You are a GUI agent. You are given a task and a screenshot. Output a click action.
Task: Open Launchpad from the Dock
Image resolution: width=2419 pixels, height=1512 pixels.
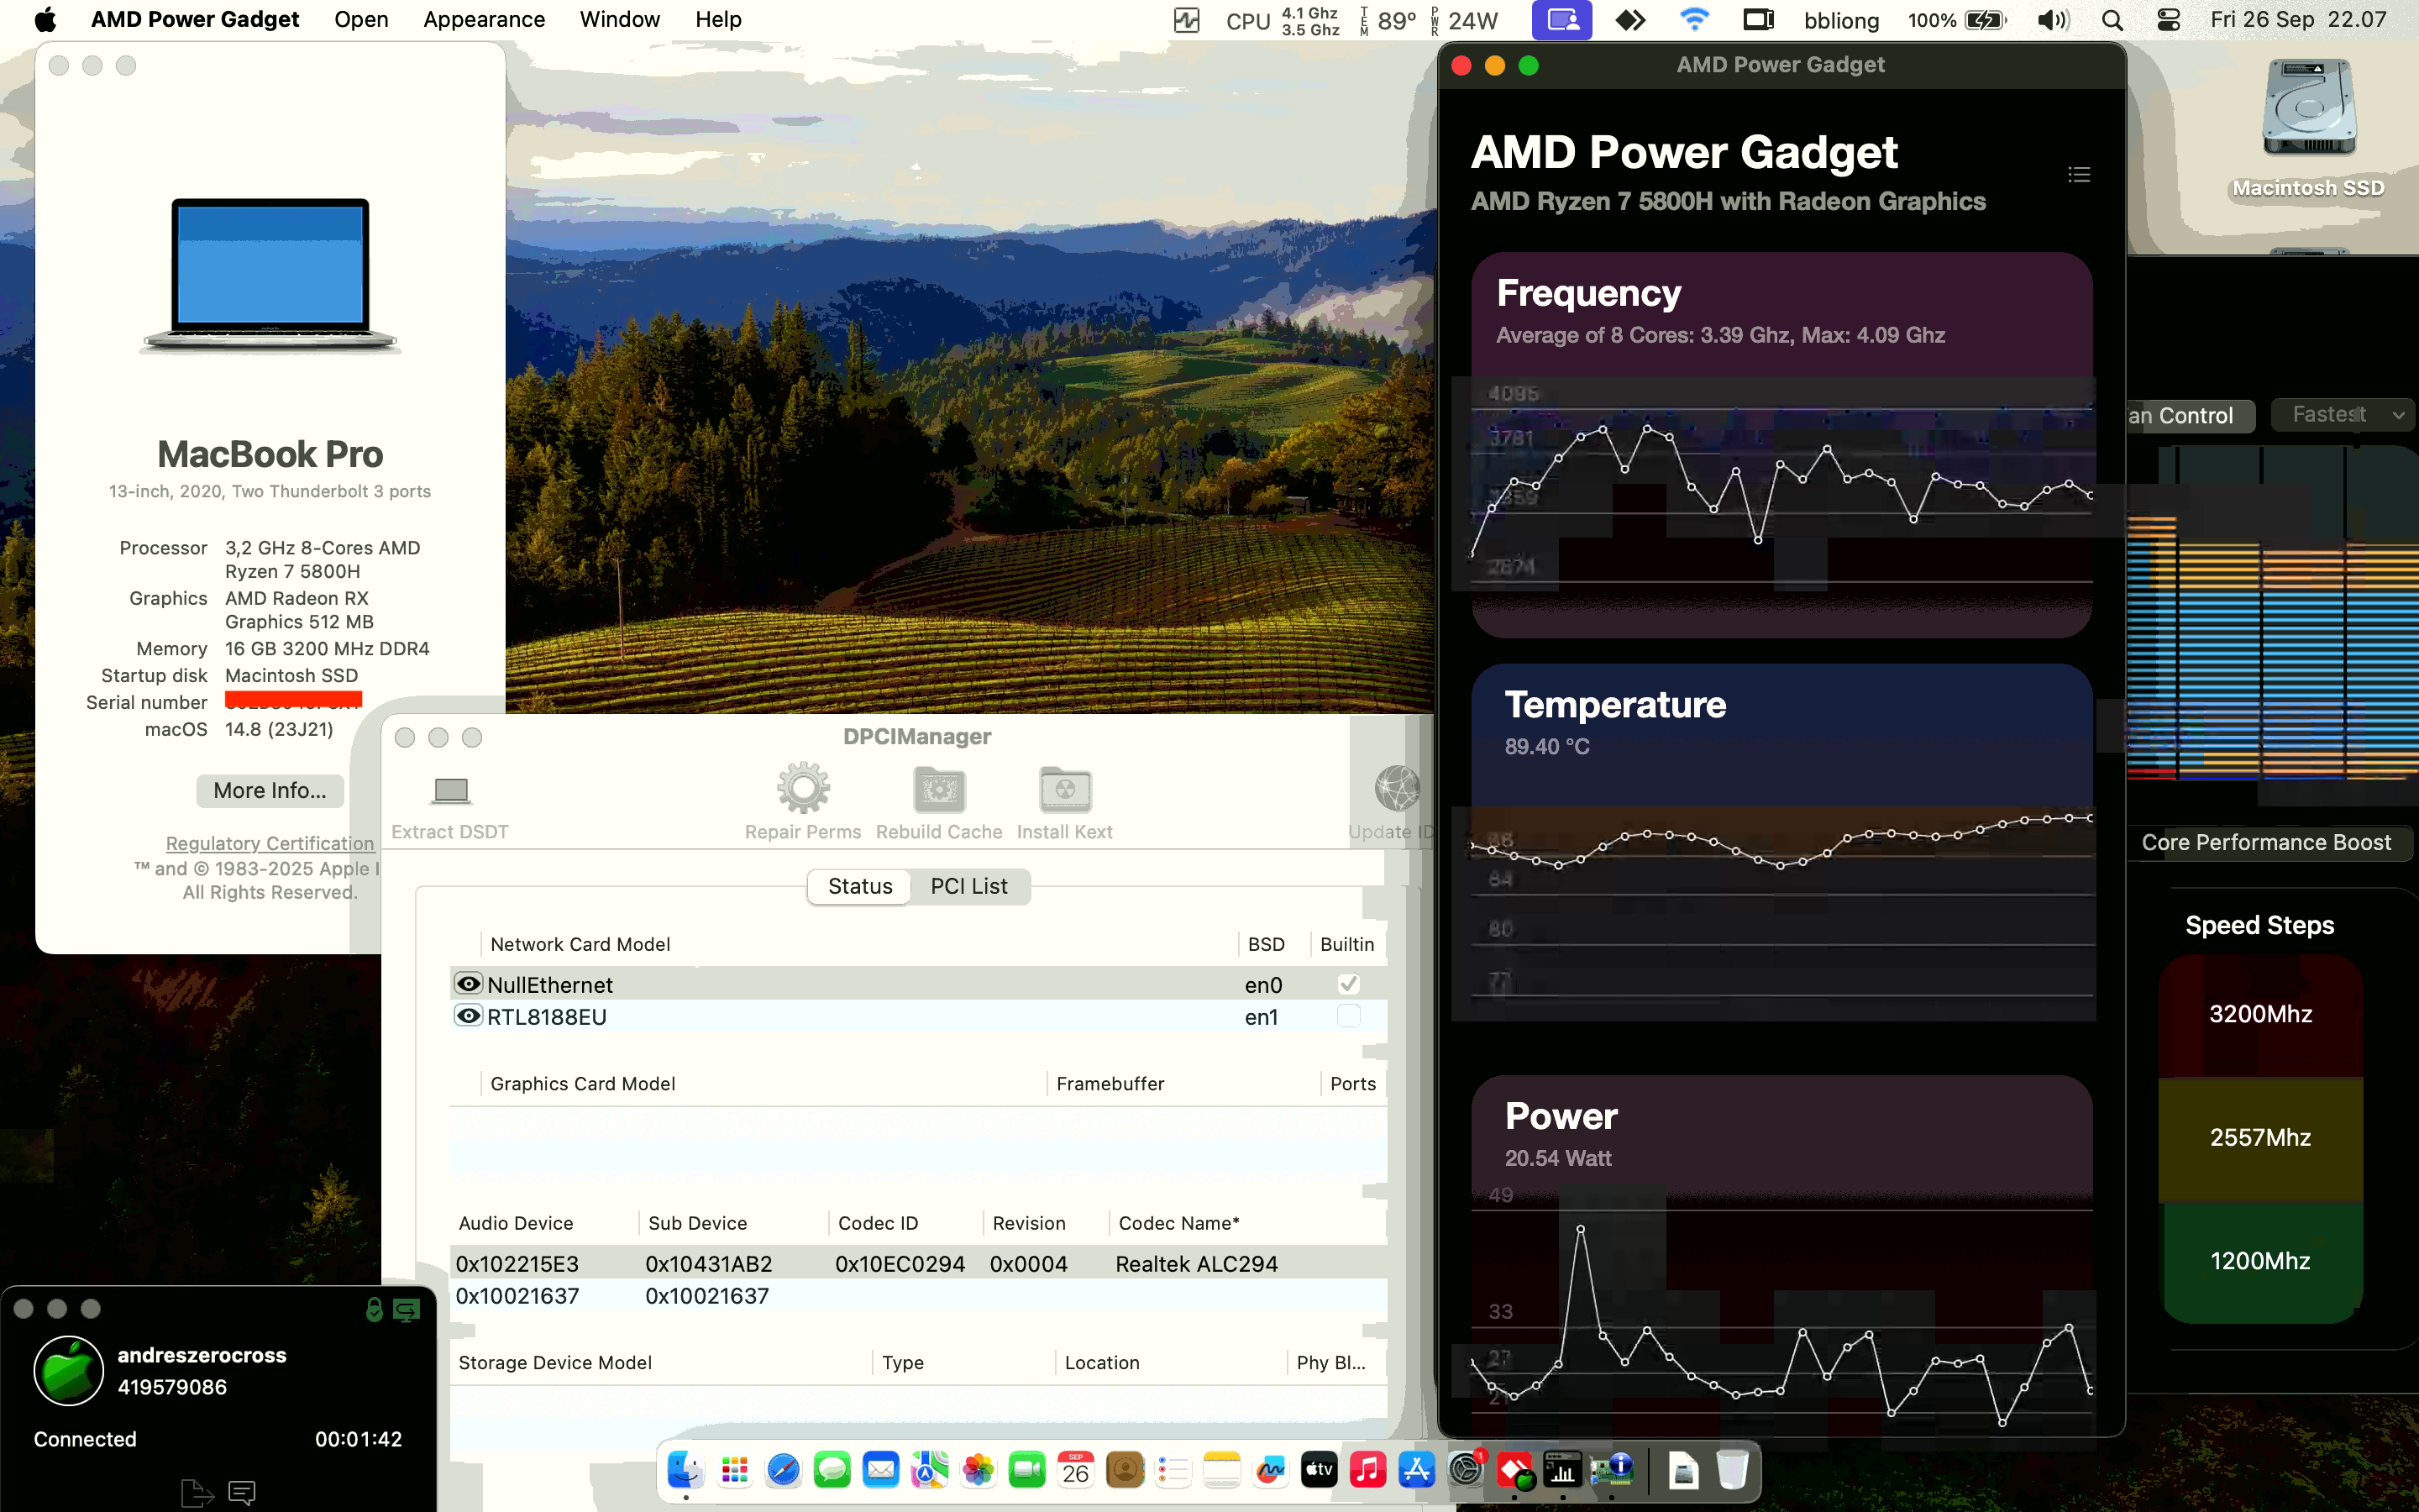coord(735,1470)
